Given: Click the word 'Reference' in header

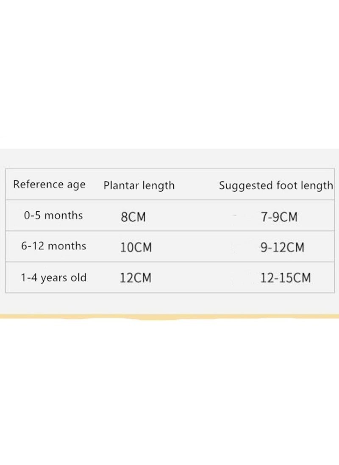Looking at the screenshot, I should pyautogui.click(x=39, y=184).
